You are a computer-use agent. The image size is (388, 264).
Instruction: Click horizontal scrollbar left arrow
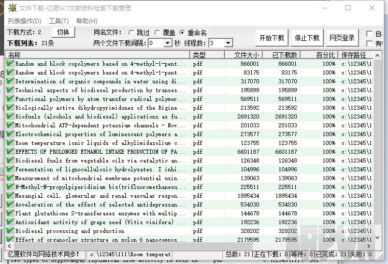coord(9,246)
